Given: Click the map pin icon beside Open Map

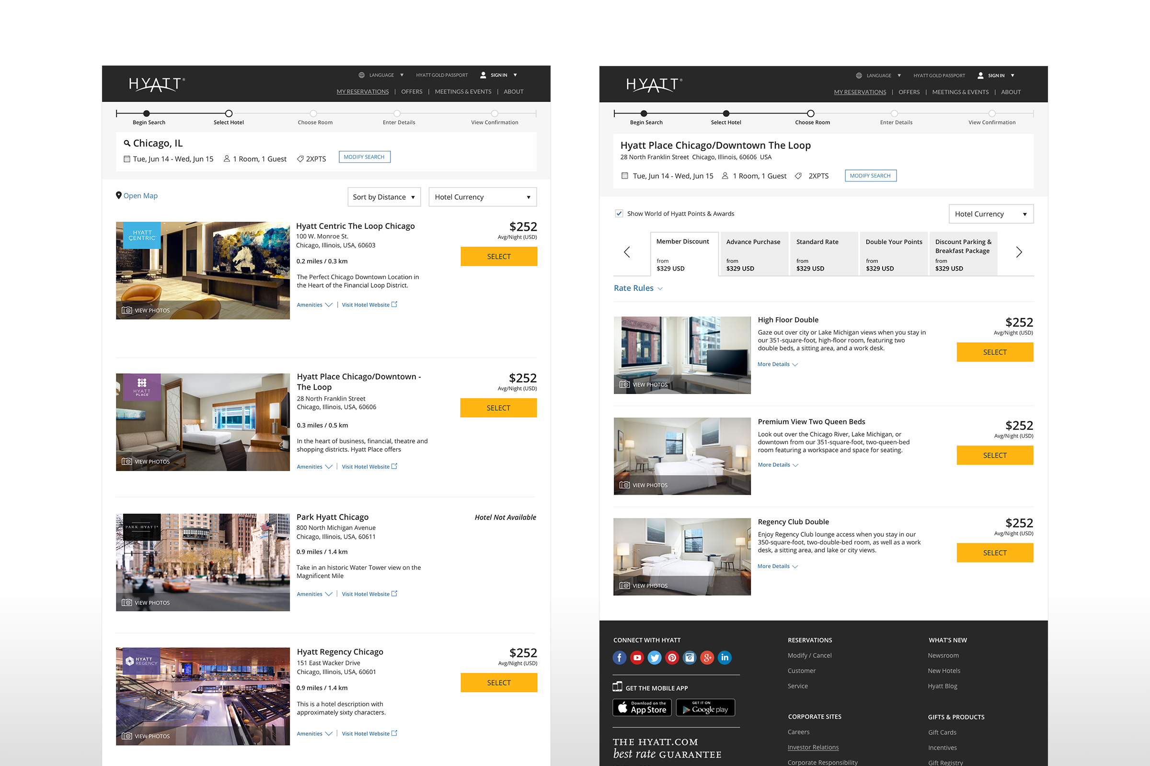Looking at the screenshot, I should click(119, 195).
